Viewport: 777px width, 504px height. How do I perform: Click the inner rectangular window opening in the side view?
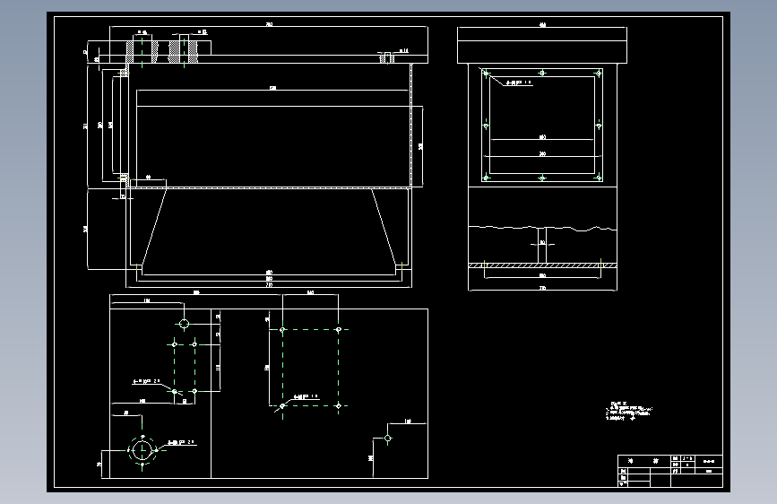pos(542,125)
